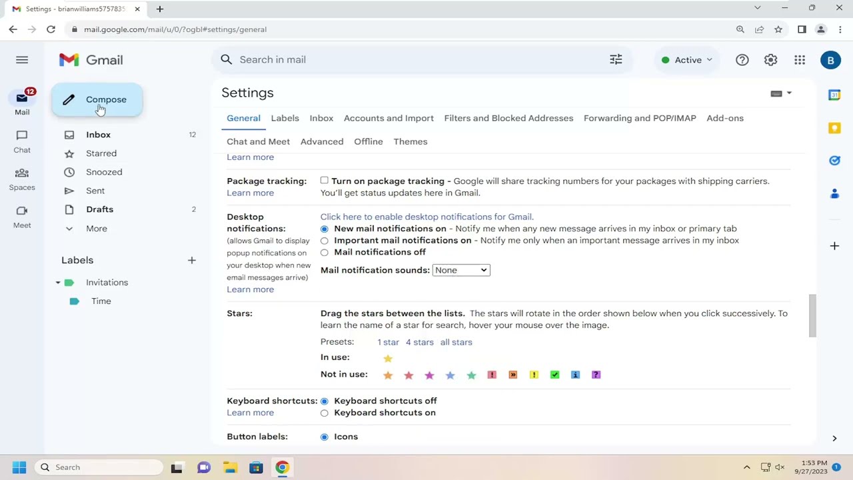Open Learn more under Keyboard shortcuts
This screenshot has width=853, height=480.
coord(250,413)
